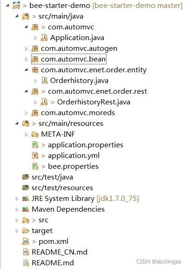The height and width of the screenshot is (269, 188).
Task: Select the README.md label
Action: click(x=53, y=263)
